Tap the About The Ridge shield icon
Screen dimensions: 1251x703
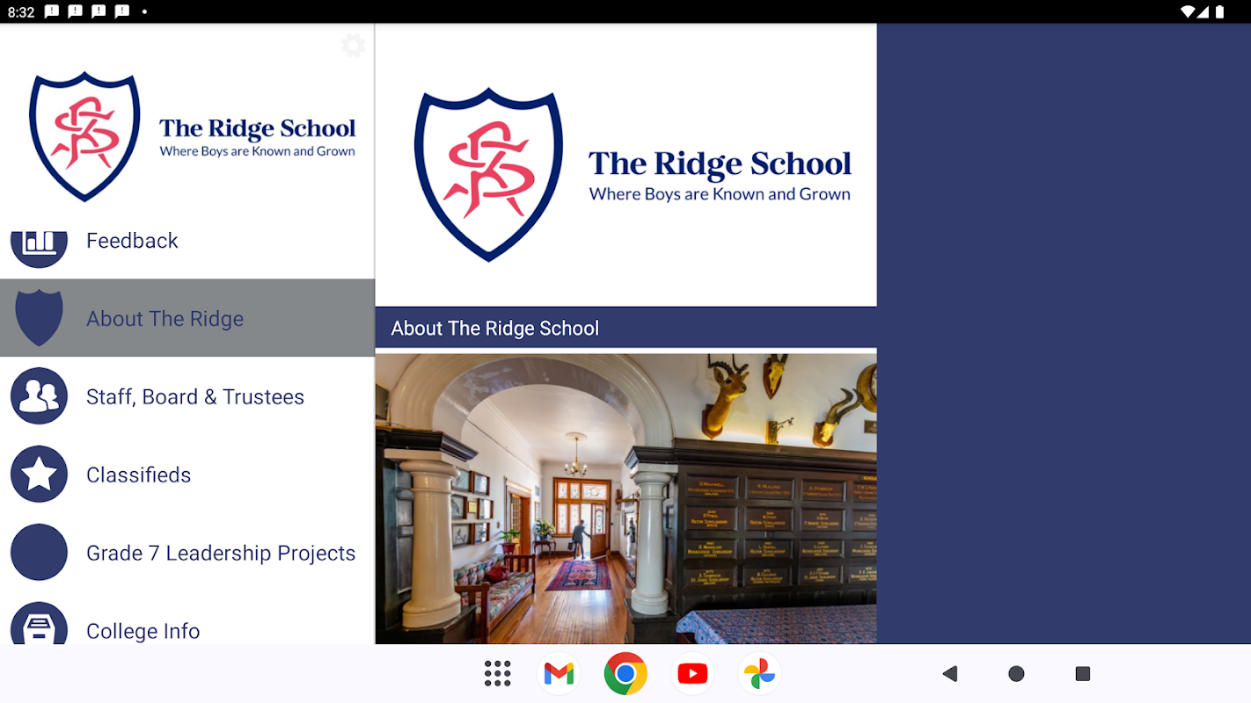pos(39,318)
